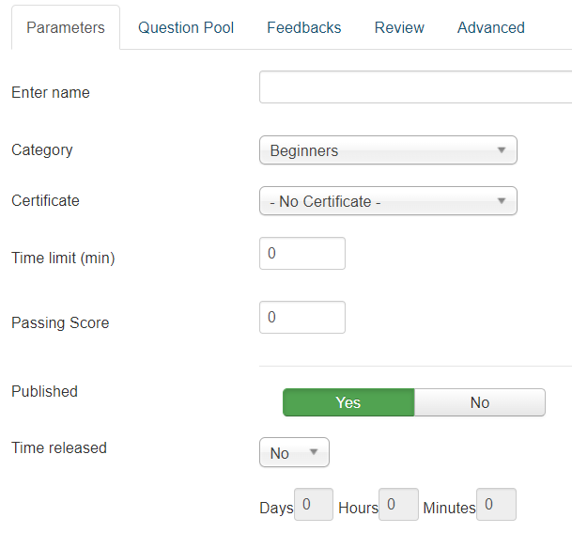Viewport: 572px width, 533px height.
Task: Open the Category dropdown showing Beginners
Action: point(387,150)
